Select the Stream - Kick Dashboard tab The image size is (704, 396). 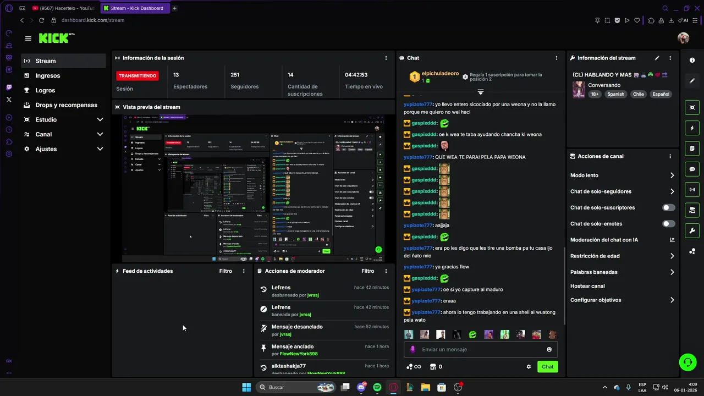click(x=135, y=8)
